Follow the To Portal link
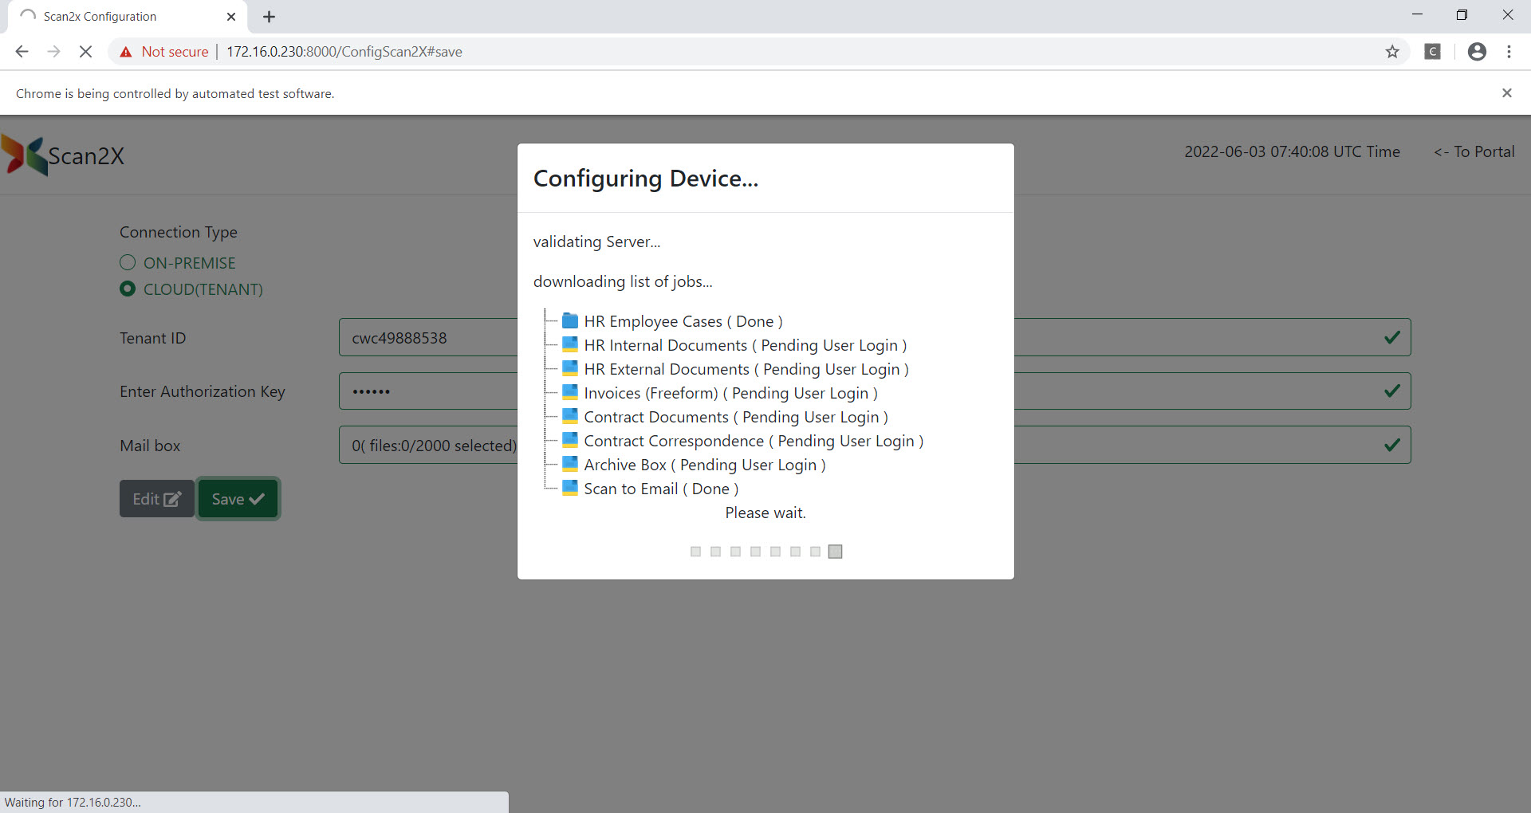This screenshot has width=1531, height=813. (1474, 151)
